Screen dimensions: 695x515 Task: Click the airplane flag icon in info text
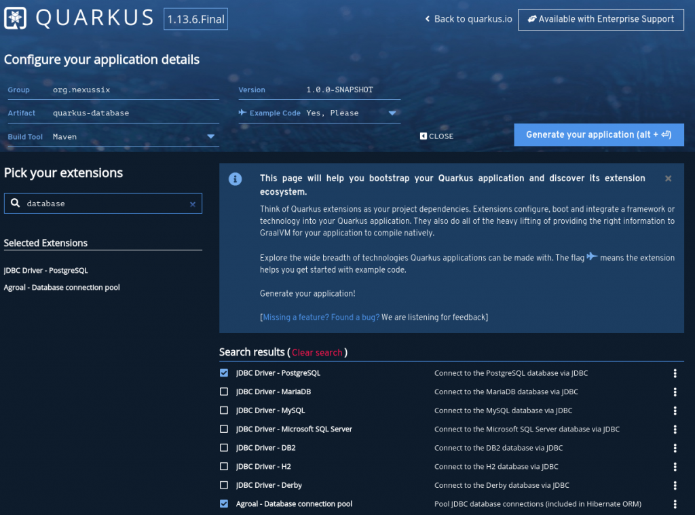coord(592,256)
